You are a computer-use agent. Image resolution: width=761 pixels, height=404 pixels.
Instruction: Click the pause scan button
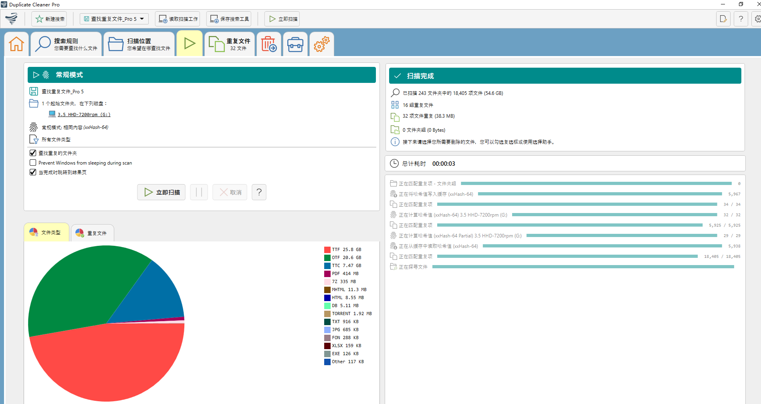(x=199, y=192)
